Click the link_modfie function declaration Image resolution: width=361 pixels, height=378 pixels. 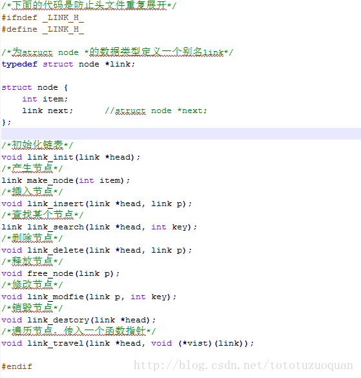tap(89, 297)
